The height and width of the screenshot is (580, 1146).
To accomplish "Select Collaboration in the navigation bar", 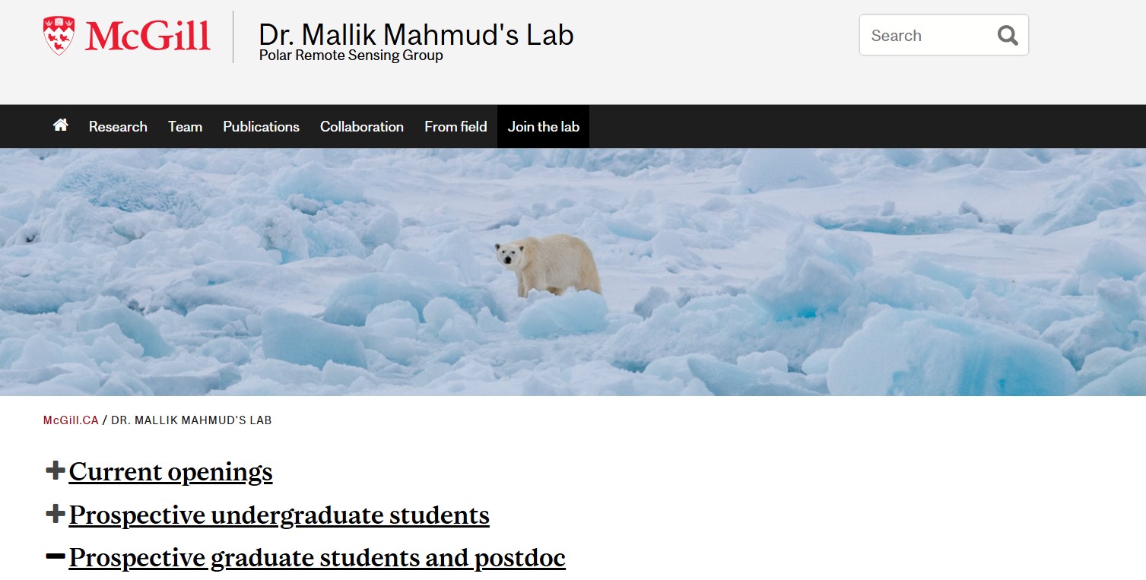I will 361,127.
